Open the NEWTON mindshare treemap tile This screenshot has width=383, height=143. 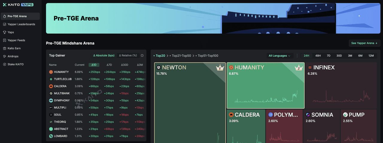click(x=190, y=101)
